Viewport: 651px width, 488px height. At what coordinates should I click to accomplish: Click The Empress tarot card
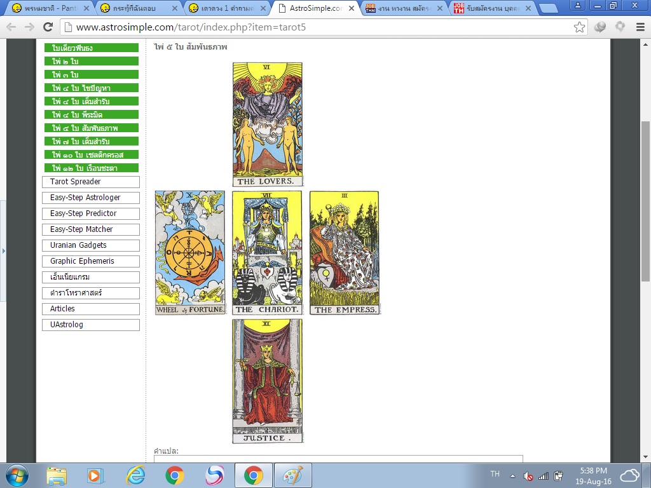click(x=345, y=252)
